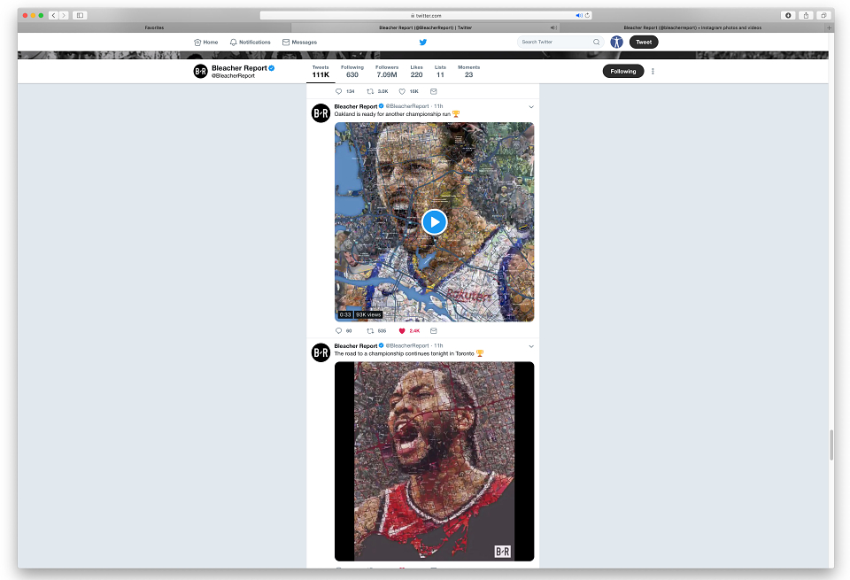The height and width of the screenshot is (580, 850).
Task: Open Safari share button
Action: pos(806,15)
